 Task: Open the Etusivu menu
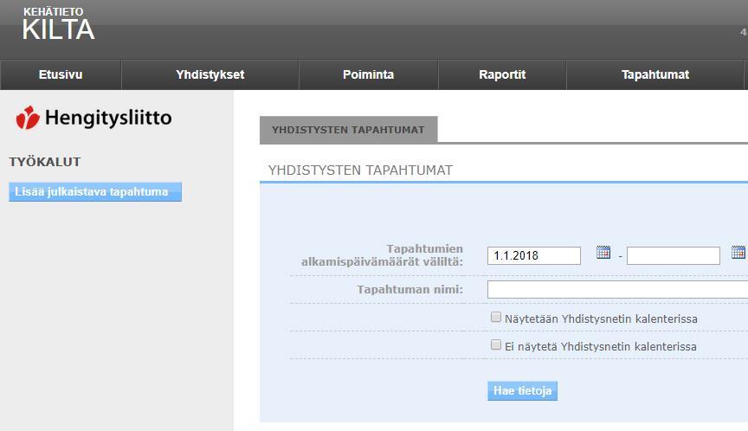(61, 74)
